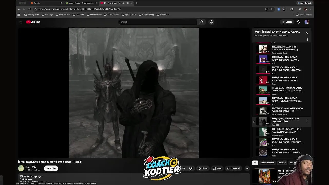Start voice search with microphone icon
The width and height of the screenshot is (329, 185).
(211, 22)
